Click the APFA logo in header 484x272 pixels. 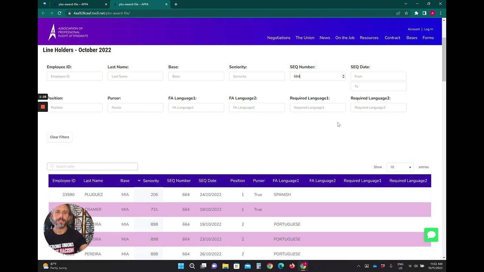click(x=68, y=32)
